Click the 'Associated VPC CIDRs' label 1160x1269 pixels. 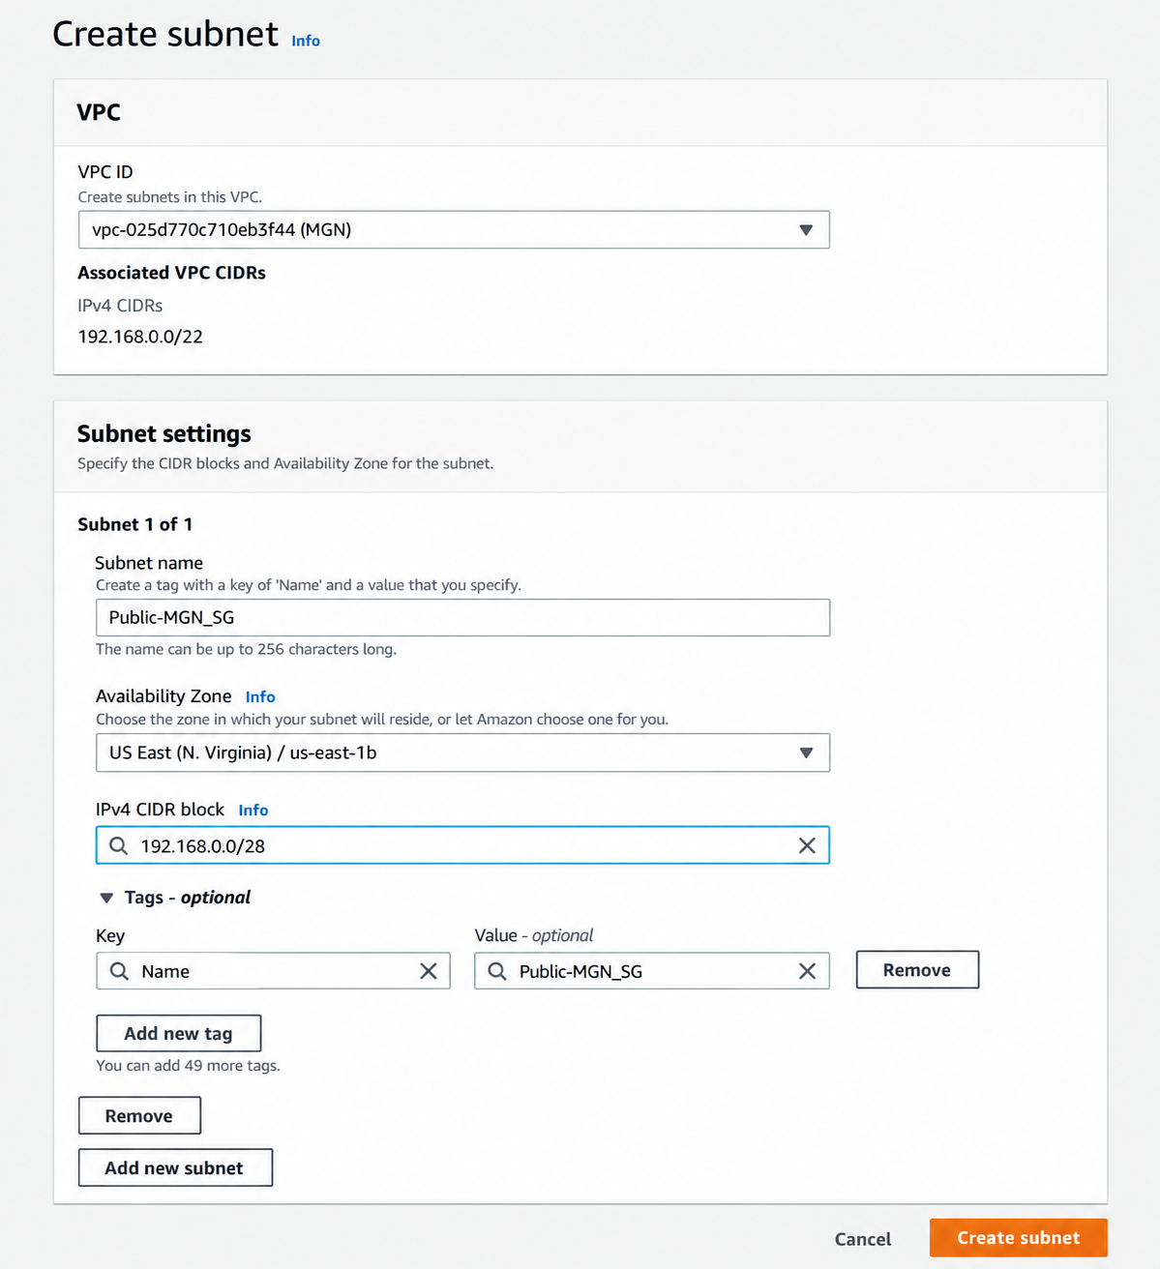pos(172,273)
